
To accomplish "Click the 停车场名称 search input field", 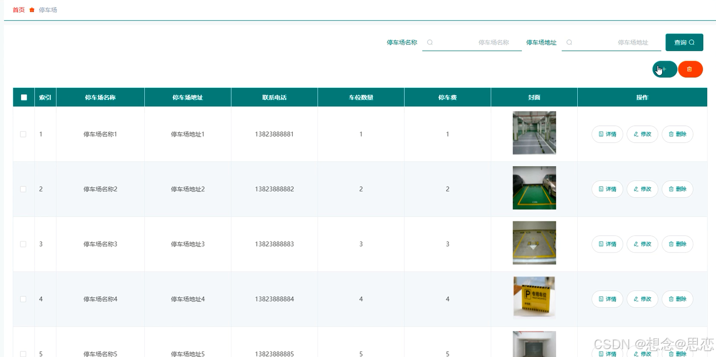I will pyautogui.click(x=472, y=42).
